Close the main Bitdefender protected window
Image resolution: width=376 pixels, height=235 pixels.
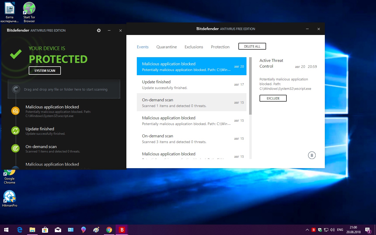pos(120,31)
